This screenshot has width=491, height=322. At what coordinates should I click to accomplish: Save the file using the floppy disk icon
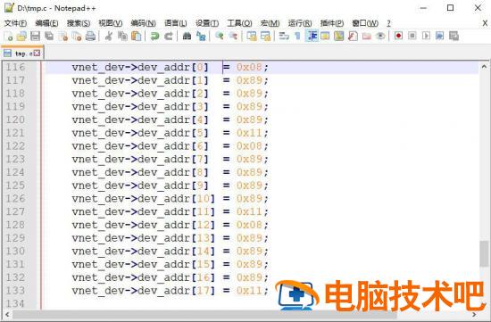(35, 37)
